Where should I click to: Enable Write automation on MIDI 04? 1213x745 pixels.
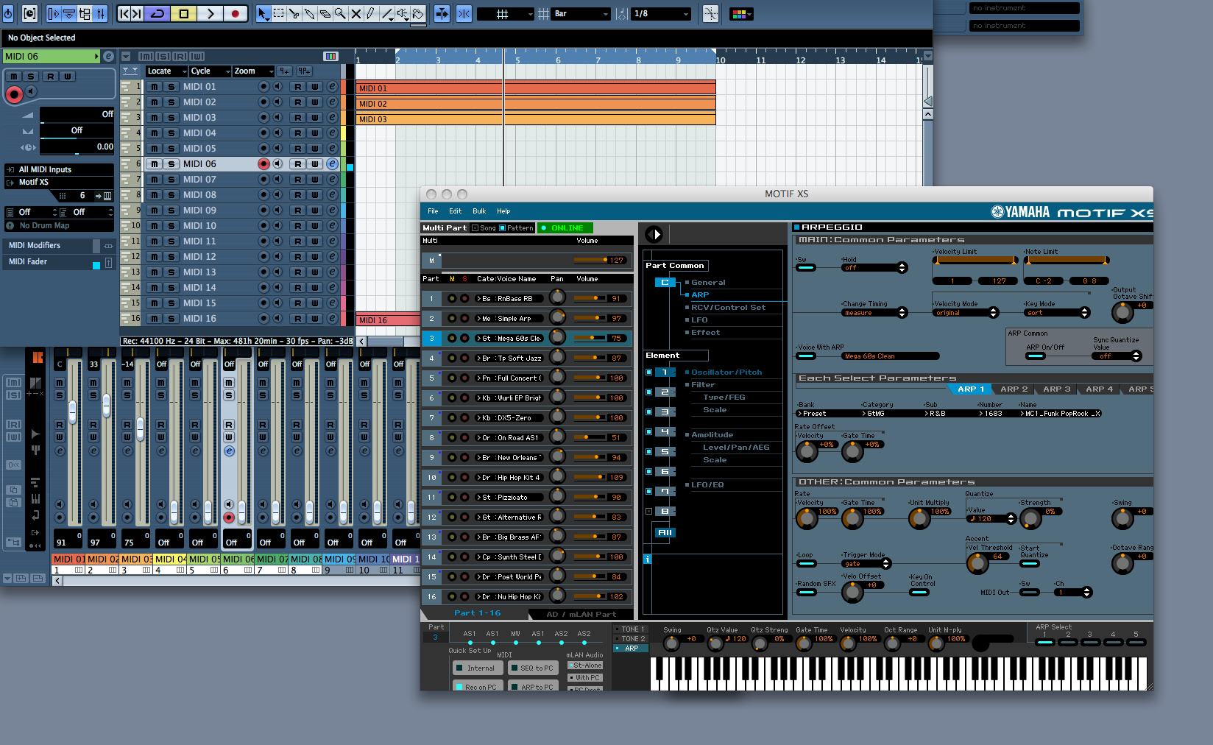pyautogui.click(x=314, y=133)
